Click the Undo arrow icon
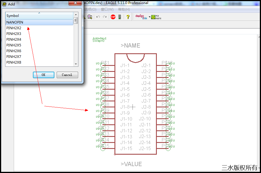Viewport: 261px width, 173px height. 98,17
